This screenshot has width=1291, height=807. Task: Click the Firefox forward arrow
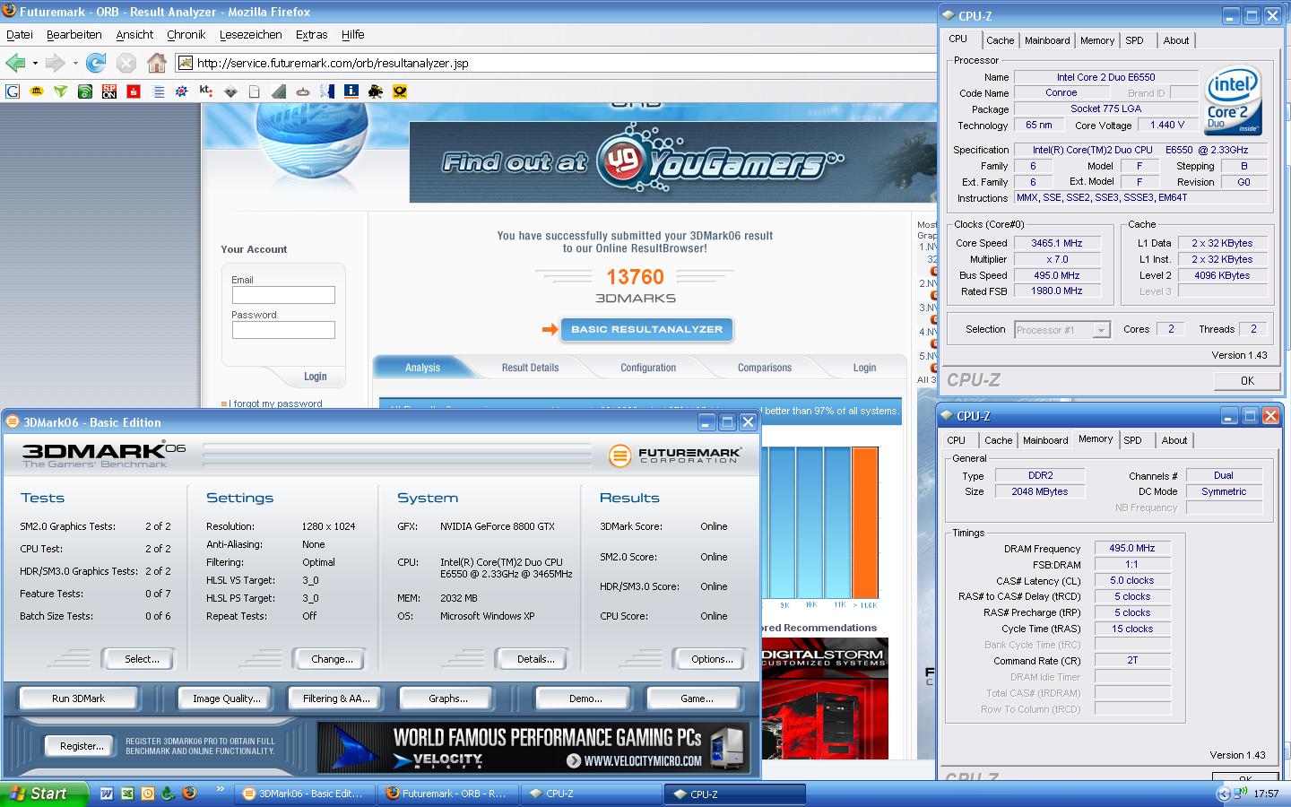click(x=56, y=63)
